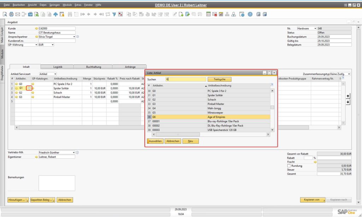362x217 pixels.
Task: Move row down with the down arrow button
Action: pos(348,102)
